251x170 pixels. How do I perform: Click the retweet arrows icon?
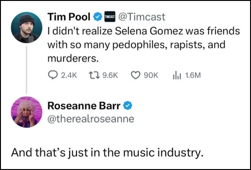[94, 75]
